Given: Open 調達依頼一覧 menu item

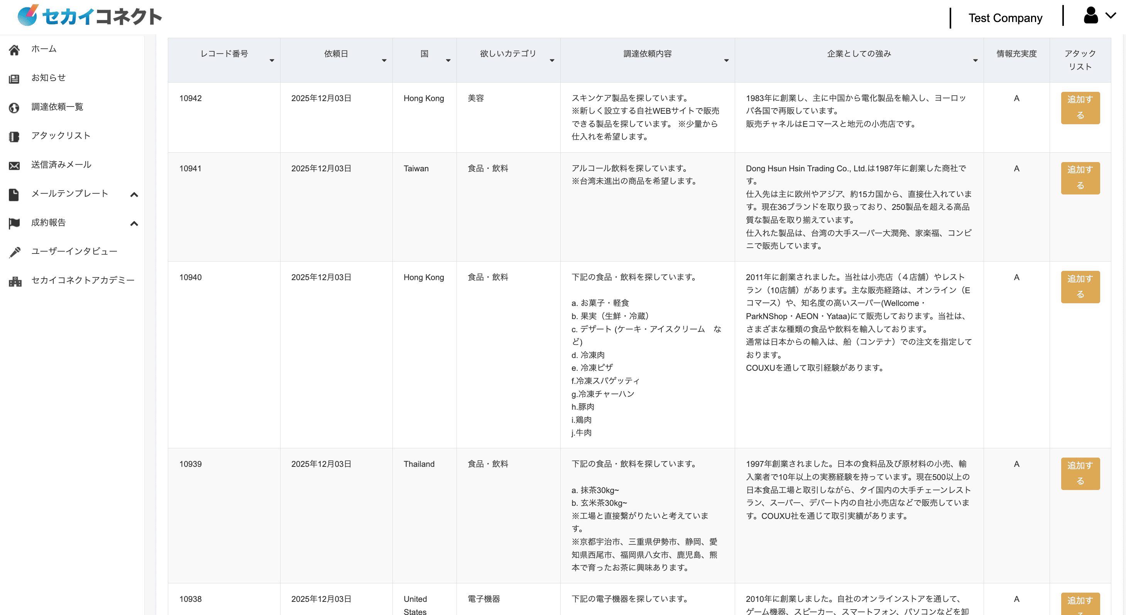Looking at the screenshot, I should pyautogui.click(x=57, y=106).
